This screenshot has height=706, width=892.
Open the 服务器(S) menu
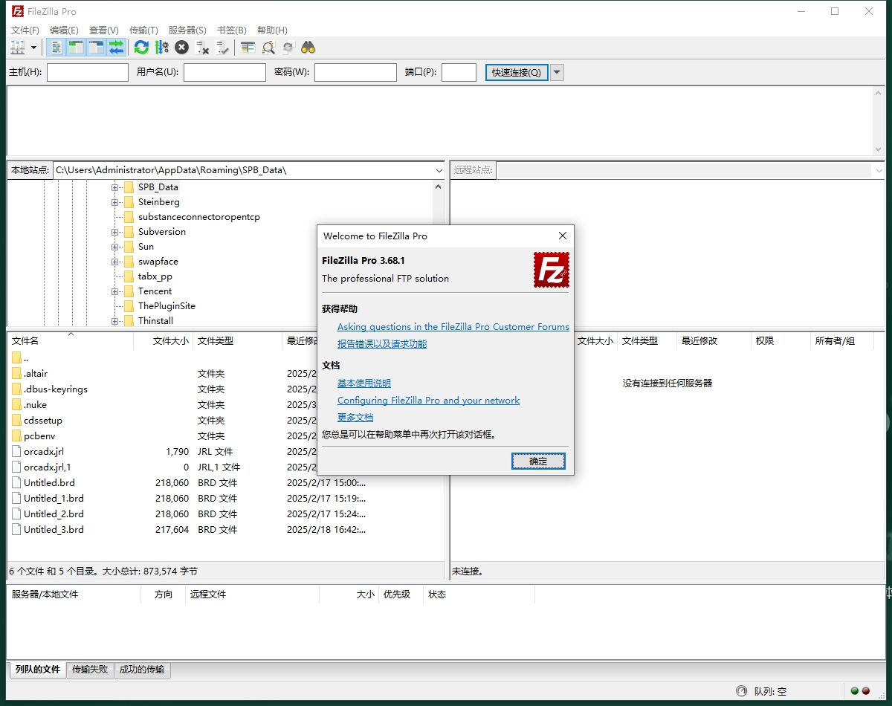tap(187, 30)
